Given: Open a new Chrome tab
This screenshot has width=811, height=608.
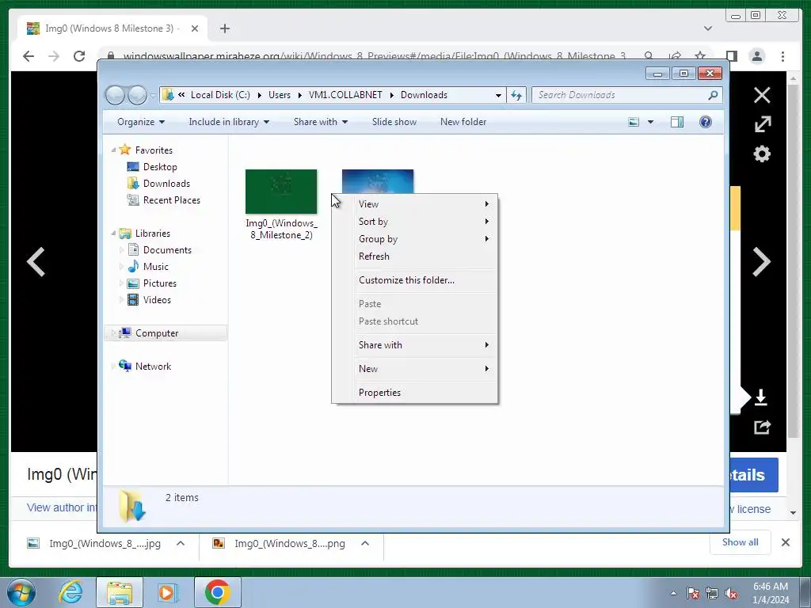Looking at the screenshot, I should pos(224,28).
